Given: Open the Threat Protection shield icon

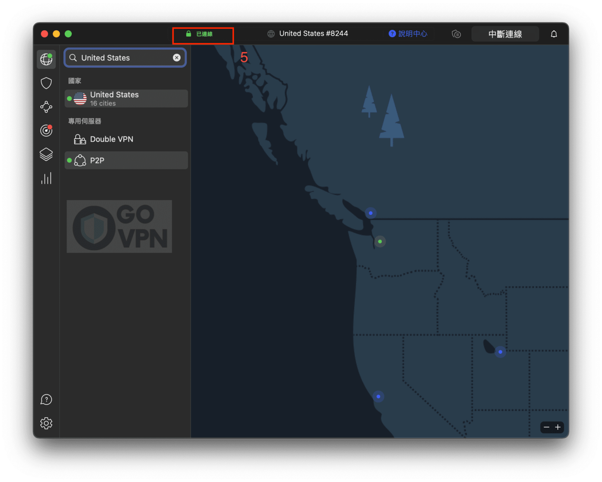Looking at the screenshot, I should (46, 83).
